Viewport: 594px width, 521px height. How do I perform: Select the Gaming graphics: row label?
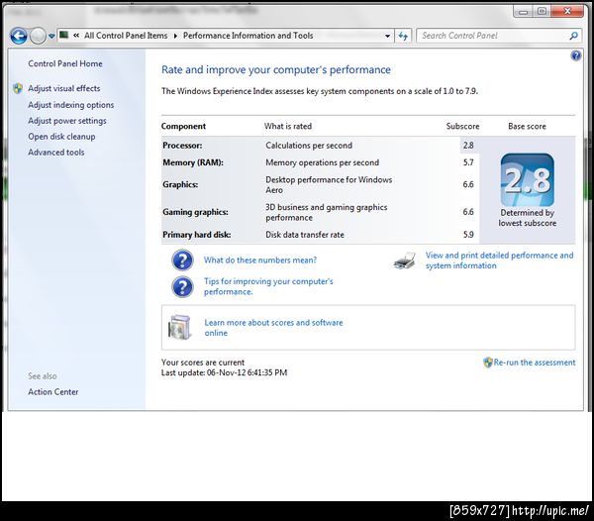195,212
